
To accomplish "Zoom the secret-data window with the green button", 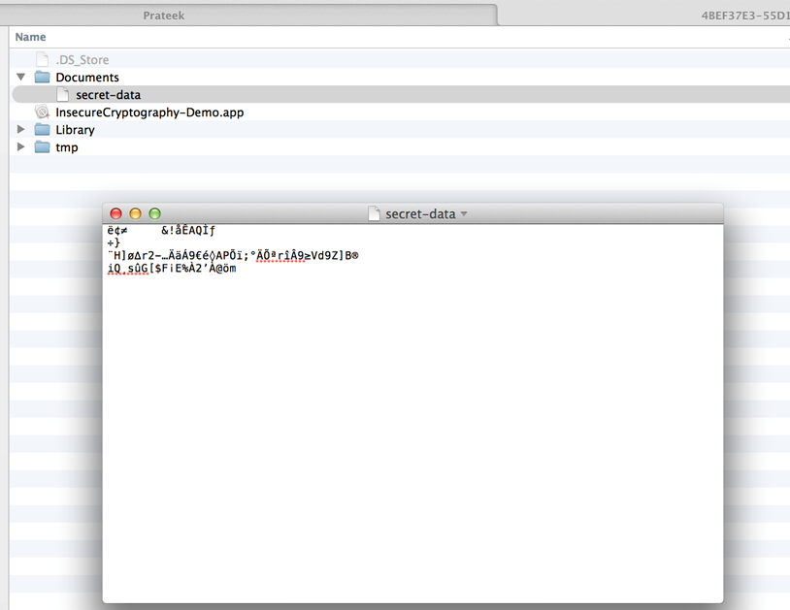I will coord(154,213).
